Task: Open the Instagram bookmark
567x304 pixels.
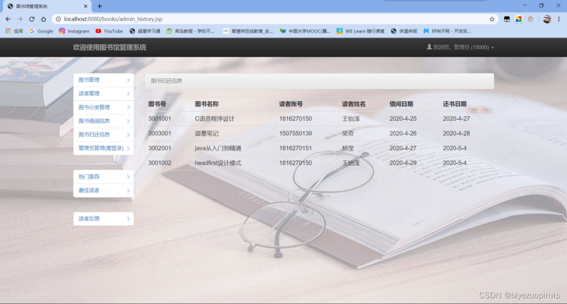Action: tap(74, 31)
